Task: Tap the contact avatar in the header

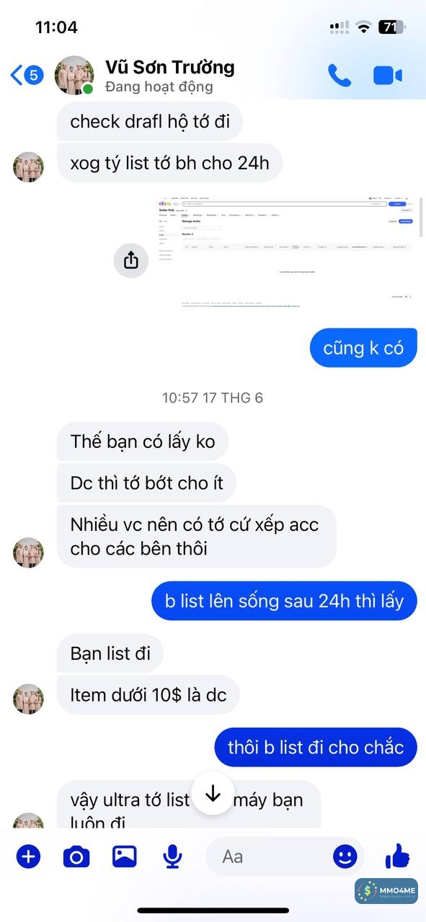Action: pyautogui.click(x=74, y=75)
